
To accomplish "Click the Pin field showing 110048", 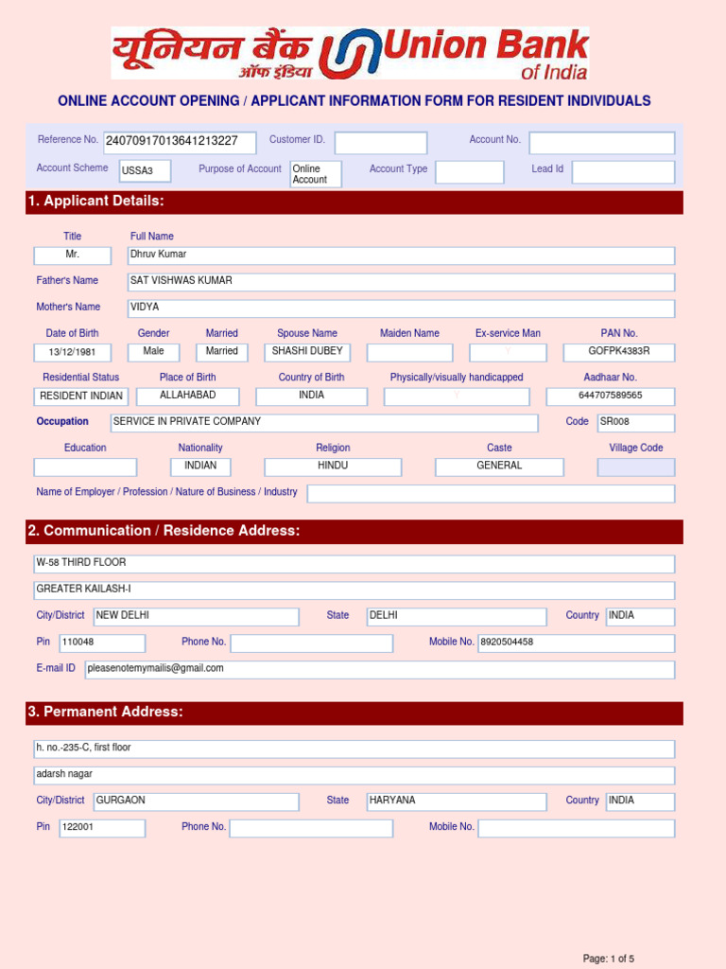I will [x=102, y=643].
